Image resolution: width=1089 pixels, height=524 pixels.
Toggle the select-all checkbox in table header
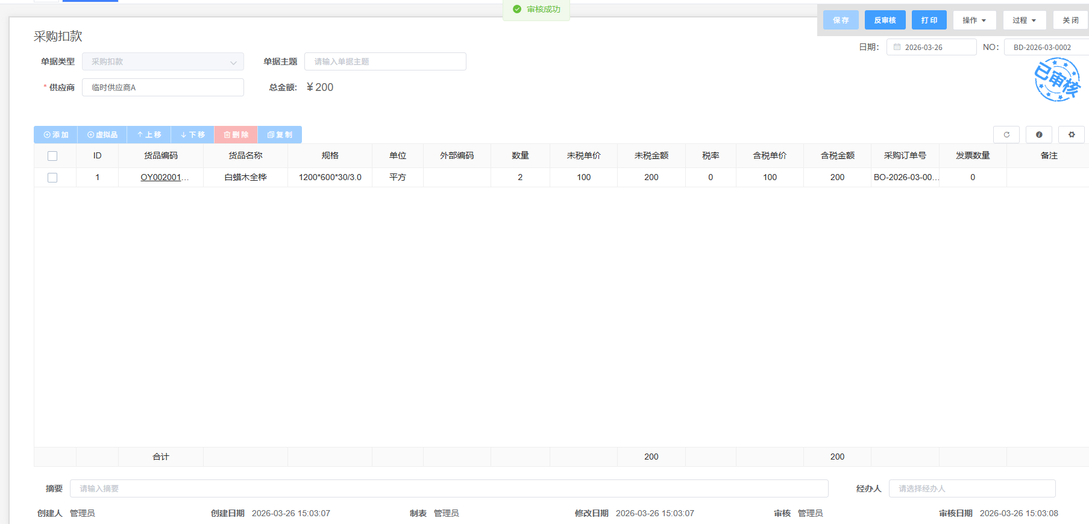click(52, 156)
